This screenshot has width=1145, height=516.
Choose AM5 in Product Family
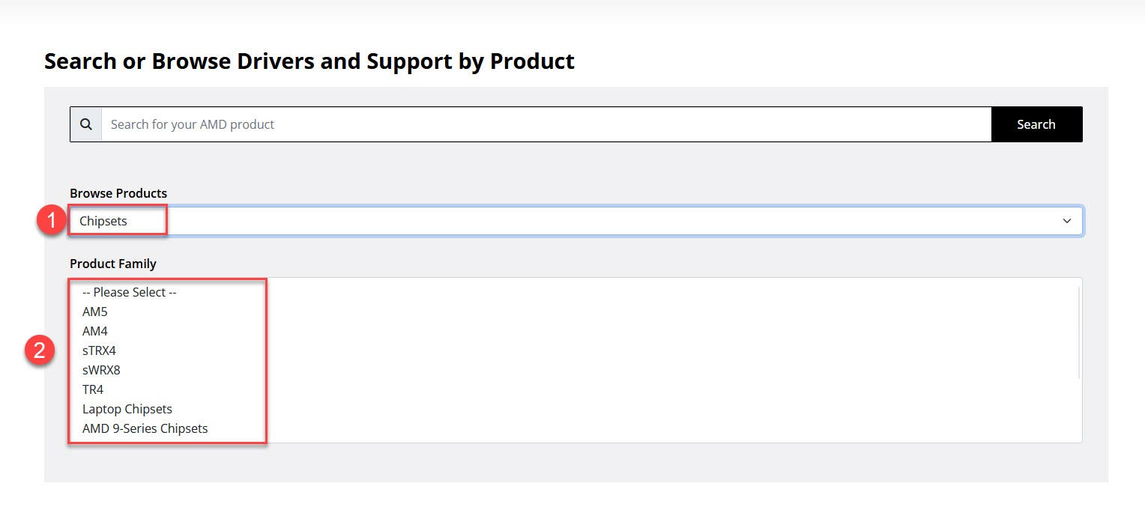click(95, 312)
